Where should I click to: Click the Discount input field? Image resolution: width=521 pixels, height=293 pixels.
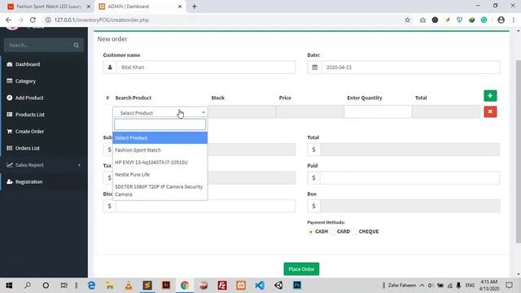pos(205,206)
